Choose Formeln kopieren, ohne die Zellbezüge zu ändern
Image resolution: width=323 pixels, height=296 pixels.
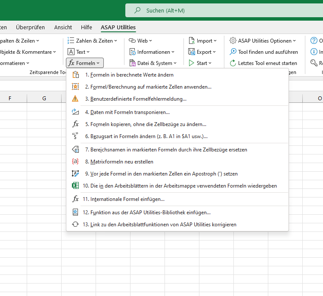click(177, 124)
